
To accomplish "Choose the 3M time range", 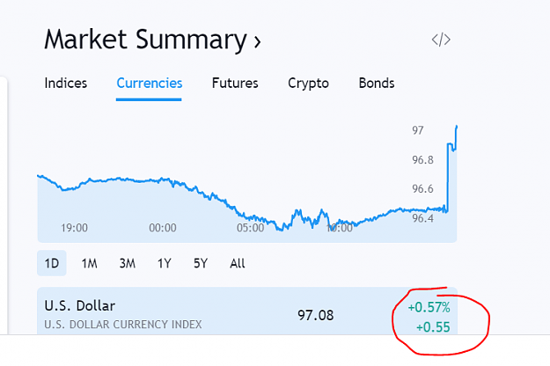I will click(x=127, y=263).
